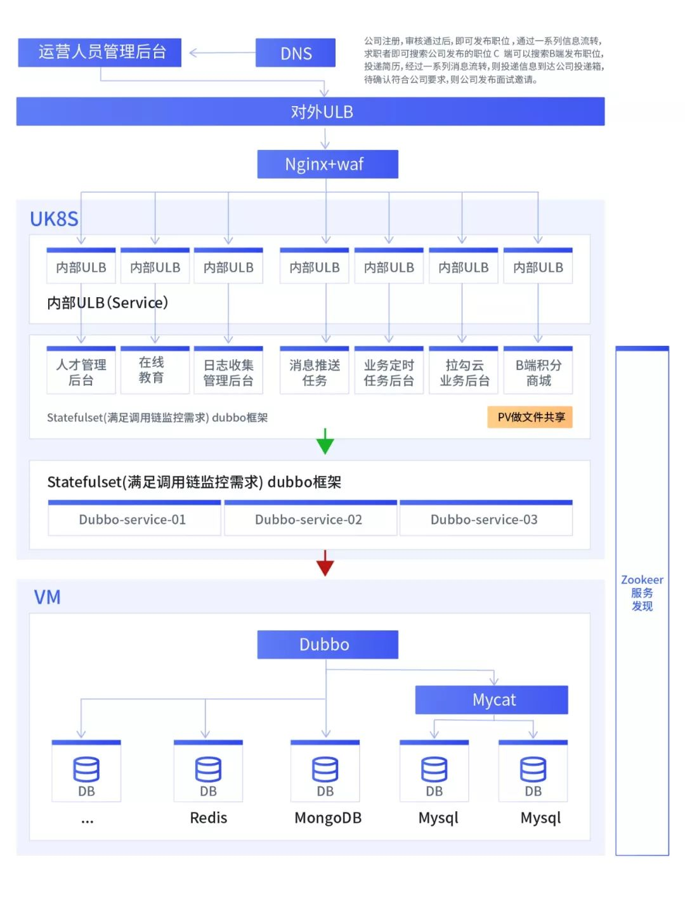
Task: Click the DB cylinder icon above MongoDB
Action: [x=325, y=770]
